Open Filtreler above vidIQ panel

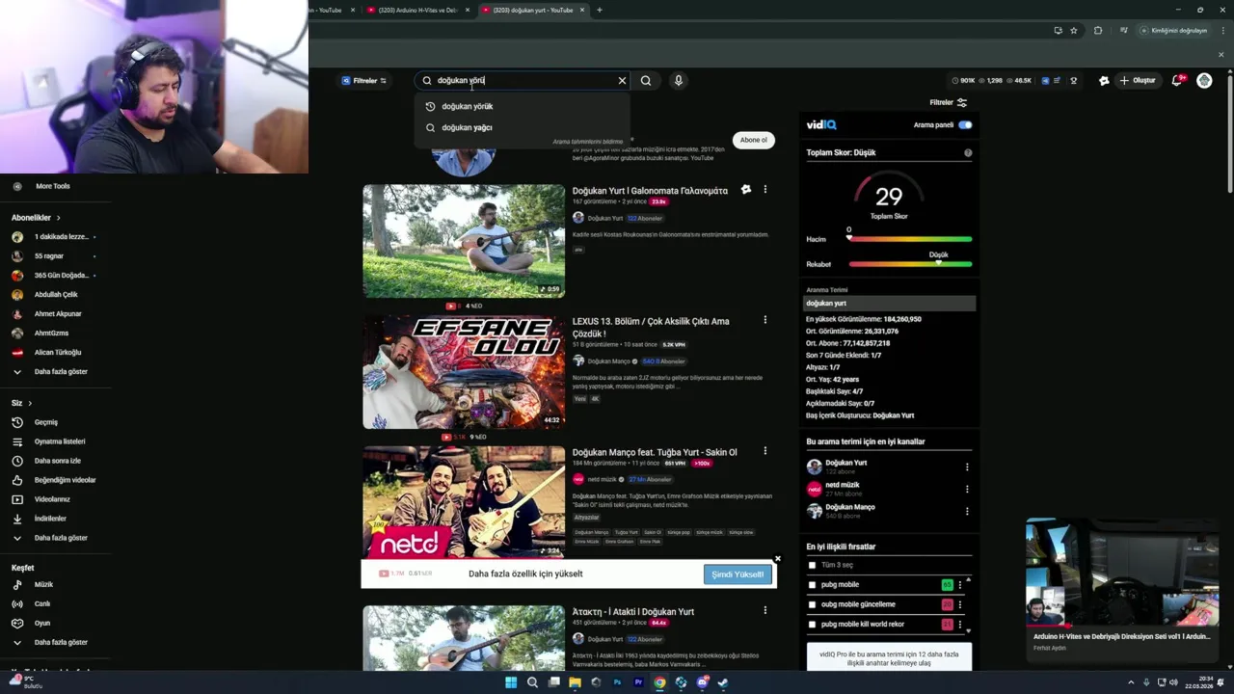click(948, 102)
